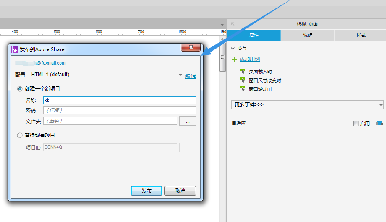Open the 更多事件>>> dropdown
386x222 pixels.
point(307,105)
